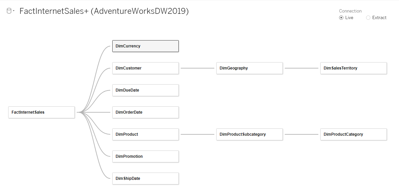Select the DimCurrency table box
Image resolution: width=399 pixels, height=192 pixels.
(x=145, y=46)
